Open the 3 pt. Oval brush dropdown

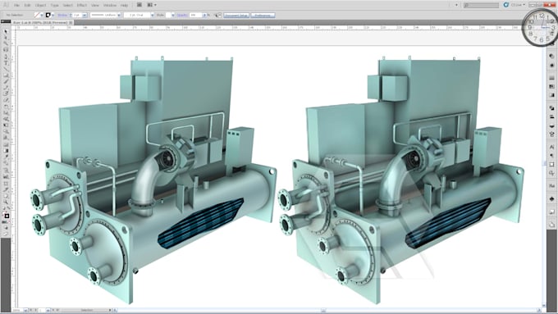[152, 16]
